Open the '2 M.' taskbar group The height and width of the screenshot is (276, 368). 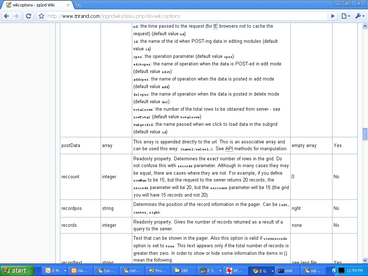click(x=53, y=271)
